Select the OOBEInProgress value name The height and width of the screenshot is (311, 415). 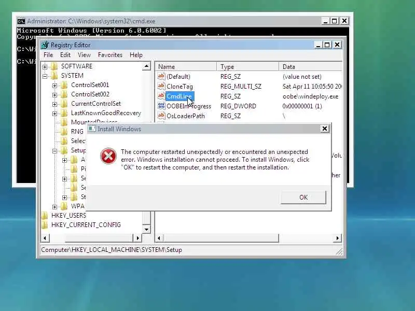[189, 106]
